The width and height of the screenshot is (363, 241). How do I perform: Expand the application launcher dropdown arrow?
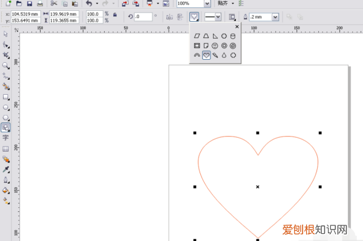(158, 4)
